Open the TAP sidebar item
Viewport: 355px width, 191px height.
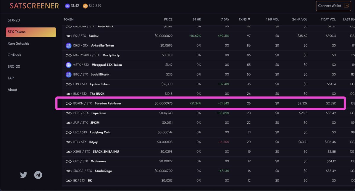[11, 78]
